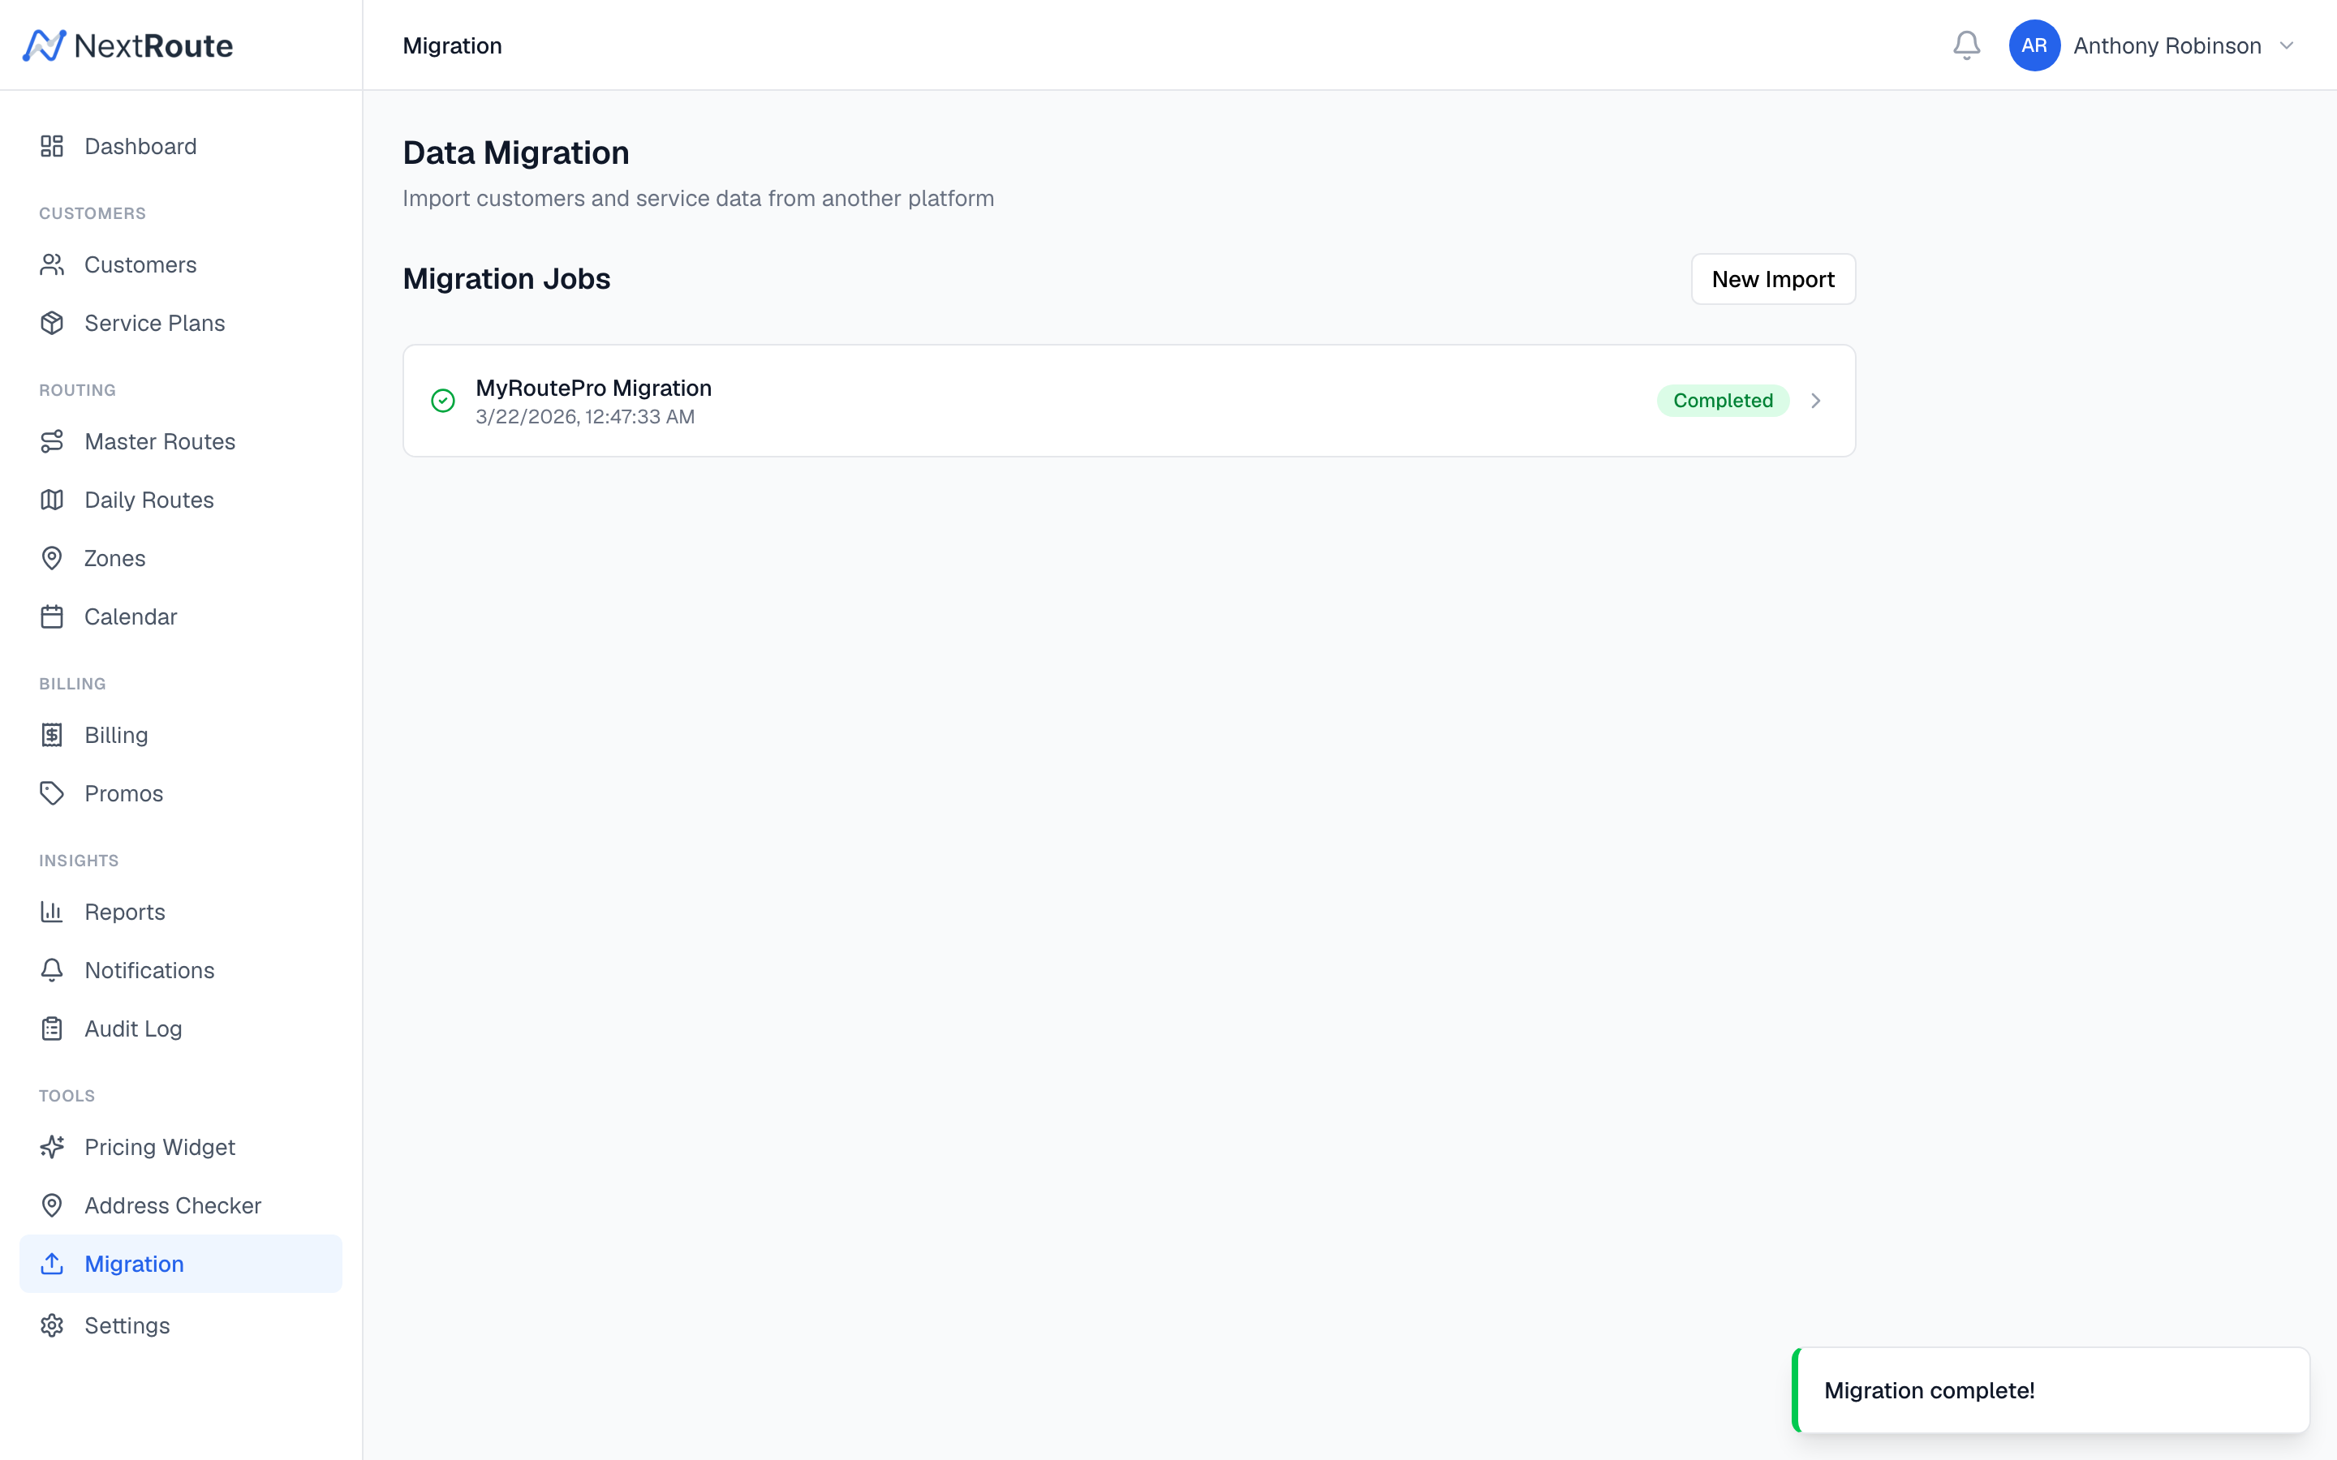Open the Customers menu item
Screen dimensions: 2337x1460
(x=140, y=264)
